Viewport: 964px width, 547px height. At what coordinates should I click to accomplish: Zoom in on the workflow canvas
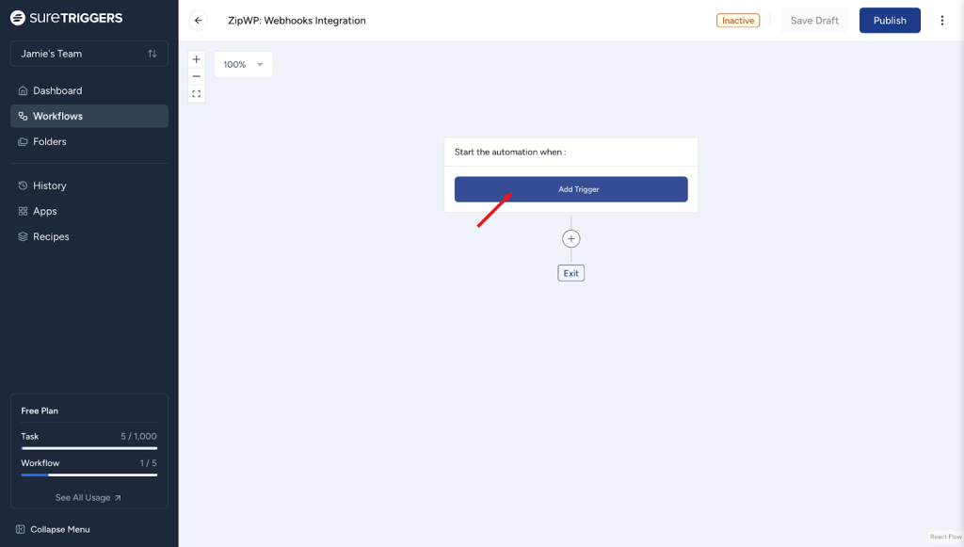coord(196,59)
